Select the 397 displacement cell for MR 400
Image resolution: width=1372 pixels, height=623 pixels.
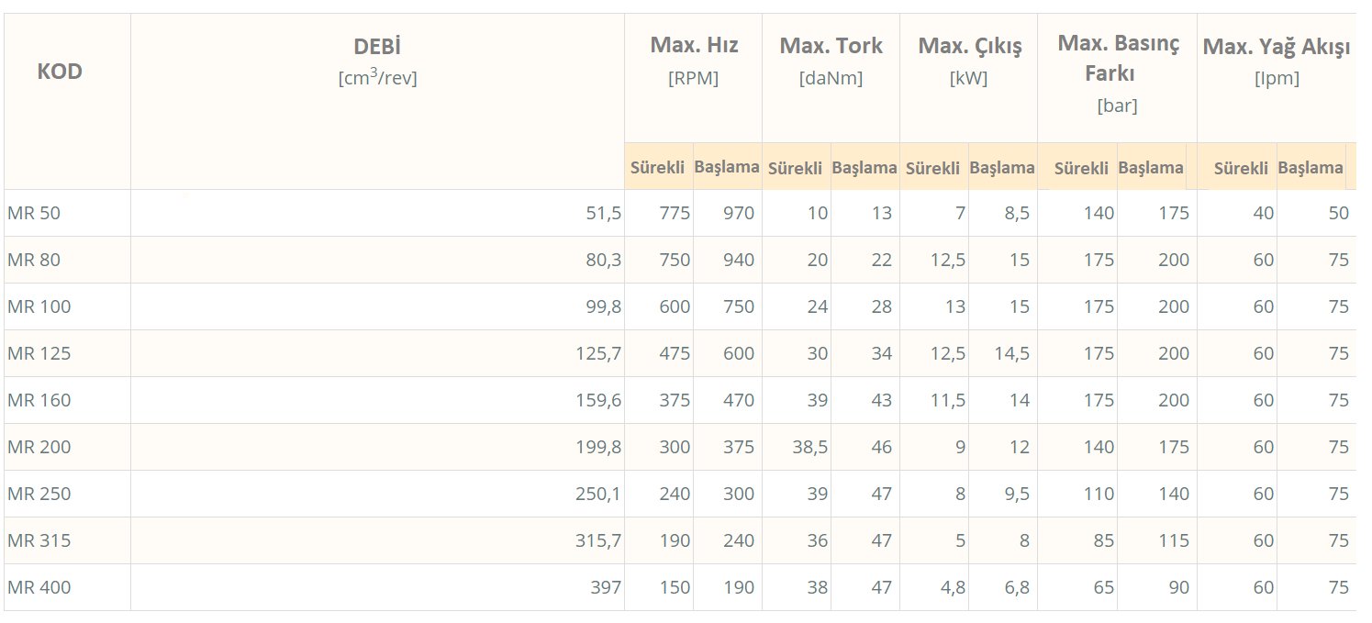tap(605, 588)
